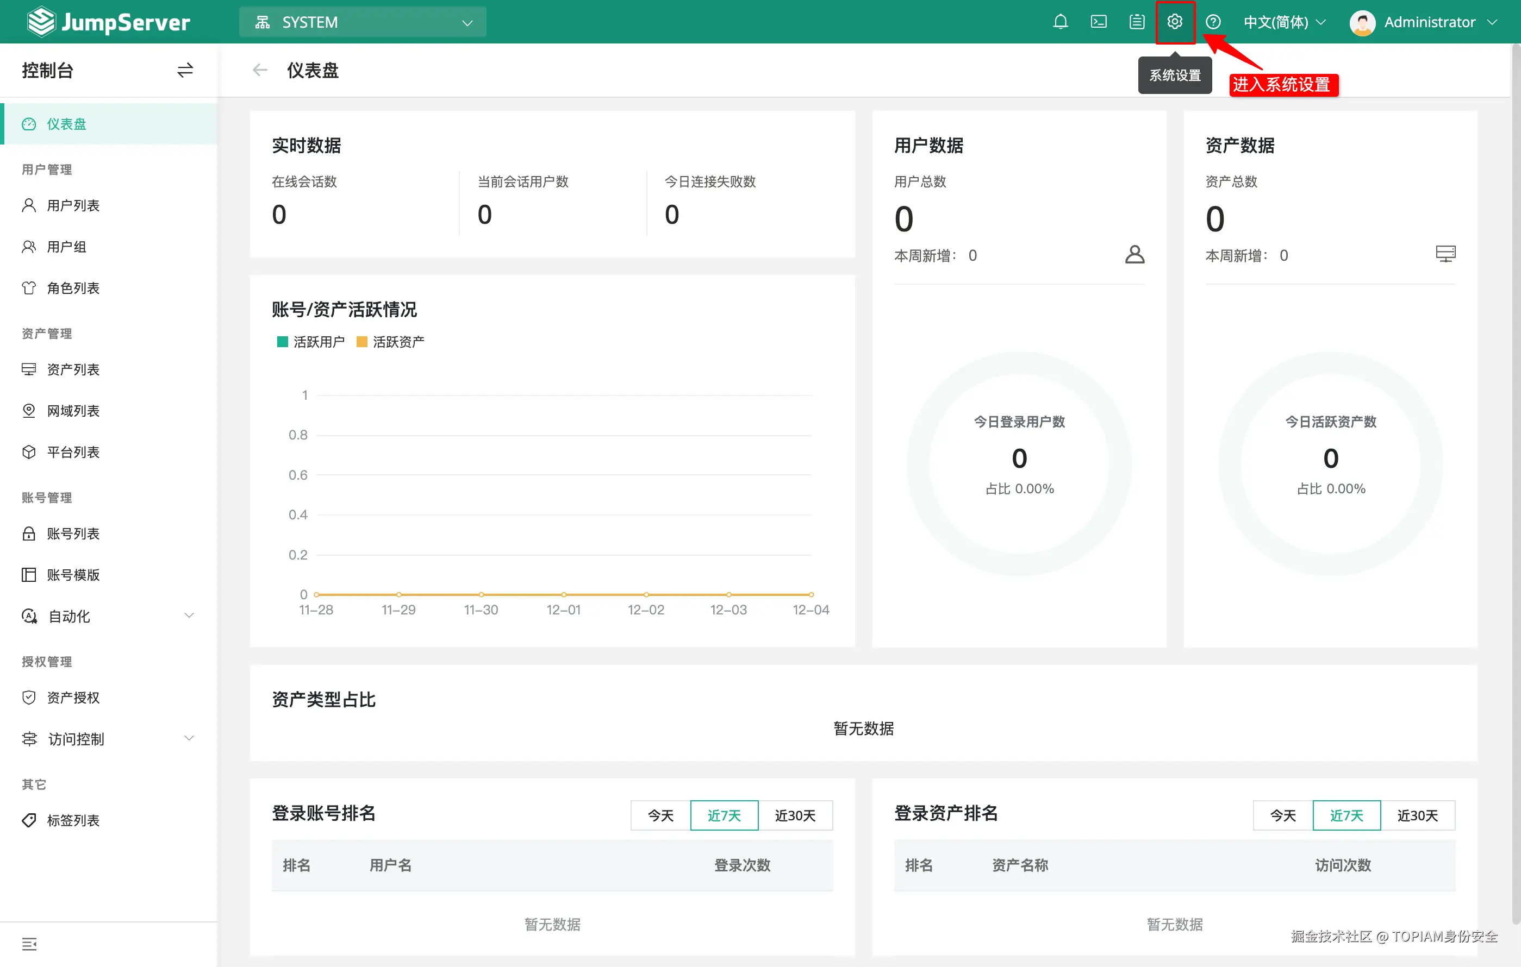Click the help question mark icon
Image resolution: width=1521 pixels, height=967 pixels.
(x=1213, y=22)
